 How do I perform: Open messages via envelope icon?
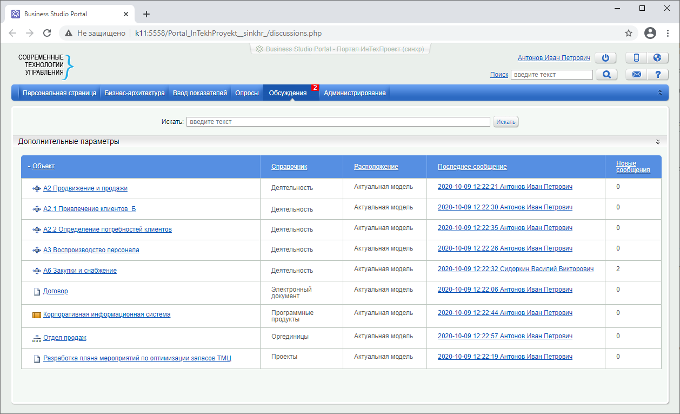click(636, 75)
